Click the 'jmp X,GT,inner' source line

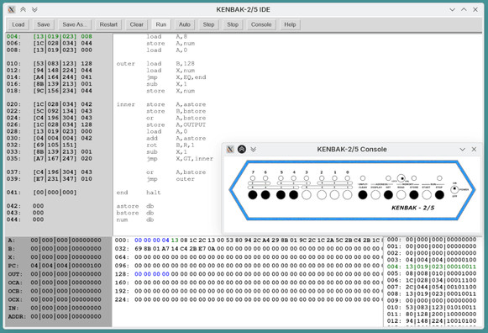pos(180,159)
